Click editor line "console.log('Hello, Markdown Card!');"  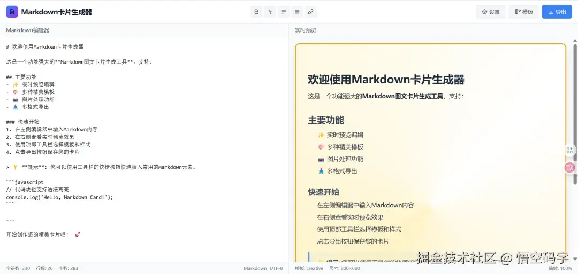click(x=59, y=197)
